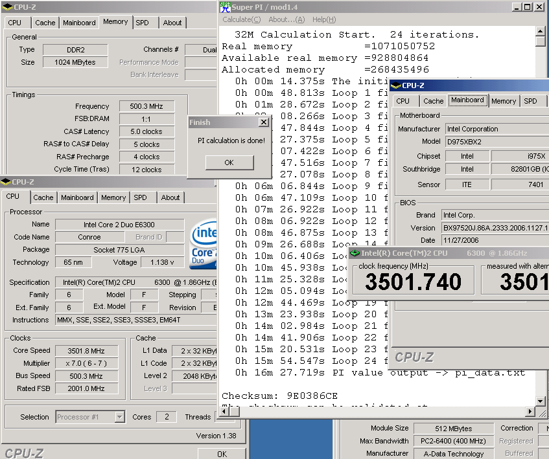Screen dimensions: 549x459
Task: Click the CPU-Z icon in the Mainboard window title
Action: click(395, 85)
